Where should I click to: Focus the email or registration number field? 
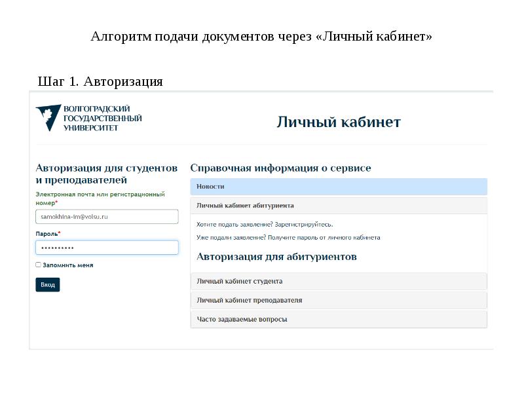point(107,216)
